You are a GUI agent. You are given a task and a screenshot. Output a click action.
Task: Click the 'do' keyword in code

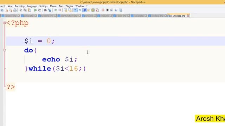coord(28,50)
